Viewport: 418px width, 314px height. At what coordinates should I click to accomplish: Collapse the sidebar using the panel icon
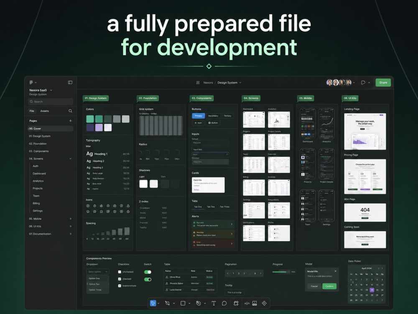[70, 82]
